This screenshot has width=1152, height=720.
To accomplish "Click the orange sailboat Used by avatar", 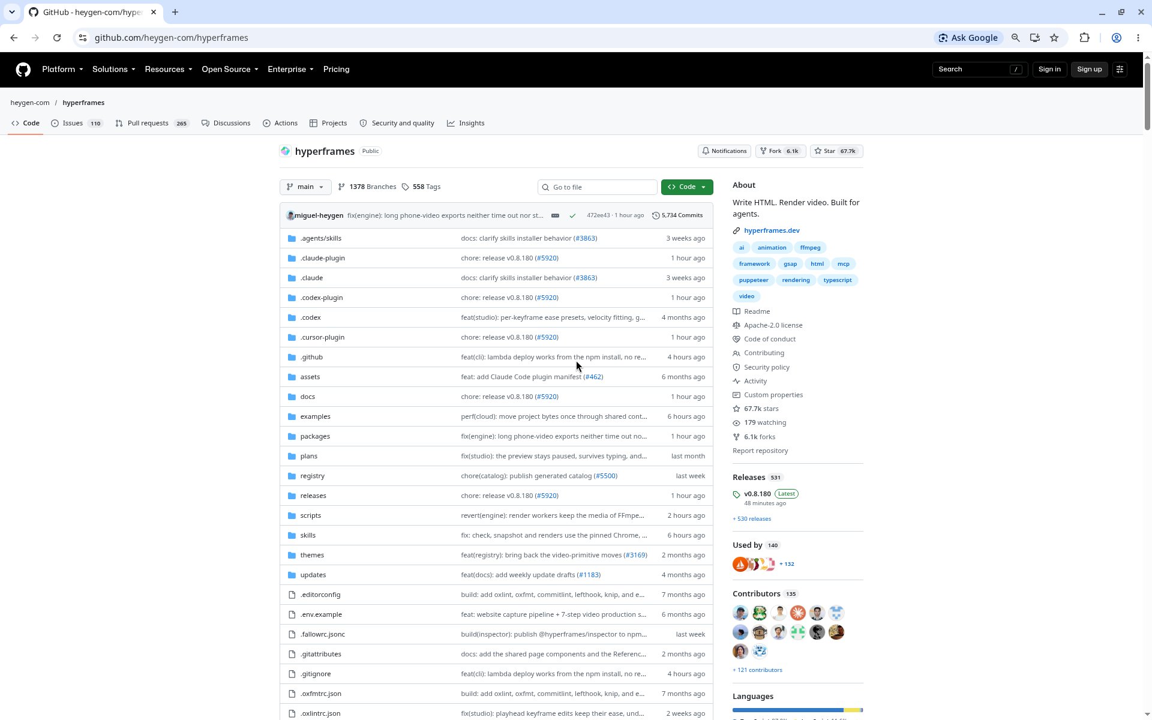I will point(740,564).
